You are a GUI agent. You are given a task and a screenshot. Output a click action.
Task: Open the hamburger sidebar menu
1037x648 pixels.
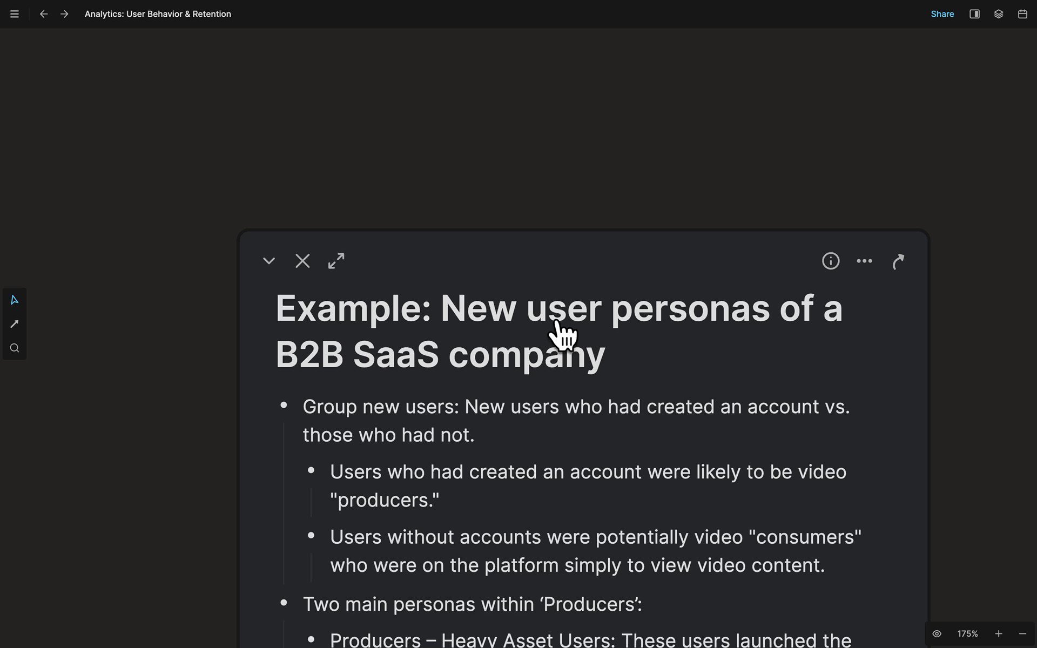click(x=15, y=14)
